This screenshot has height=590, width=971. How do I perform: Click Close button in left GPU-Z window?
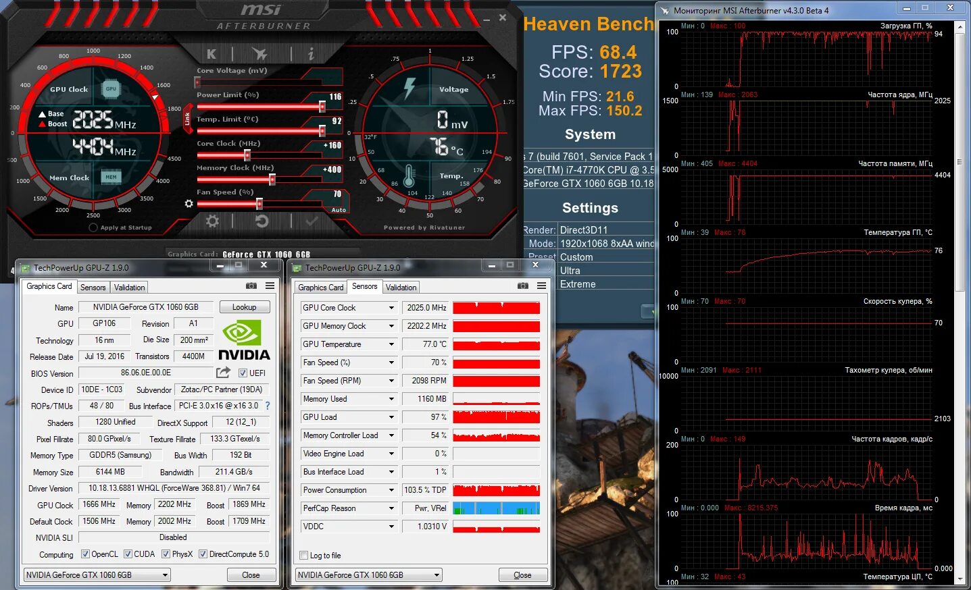[251, 575]
